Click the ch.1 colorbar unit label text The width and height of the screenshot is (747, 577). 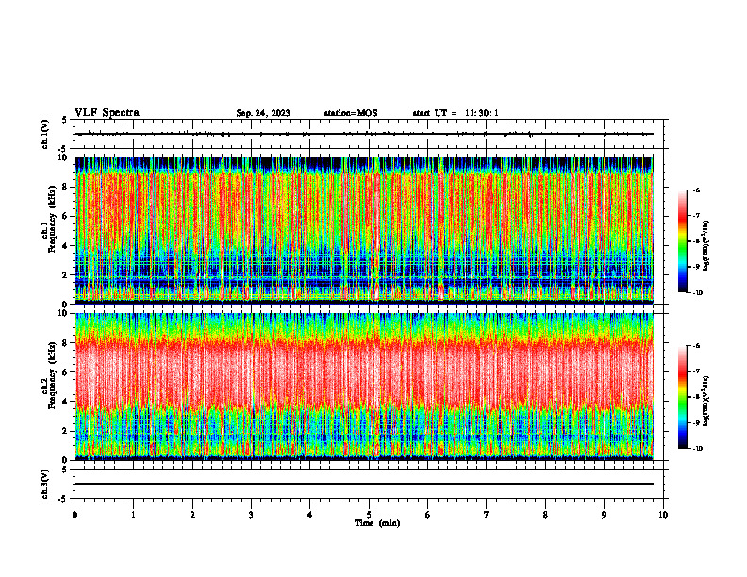tap(706, 246)
